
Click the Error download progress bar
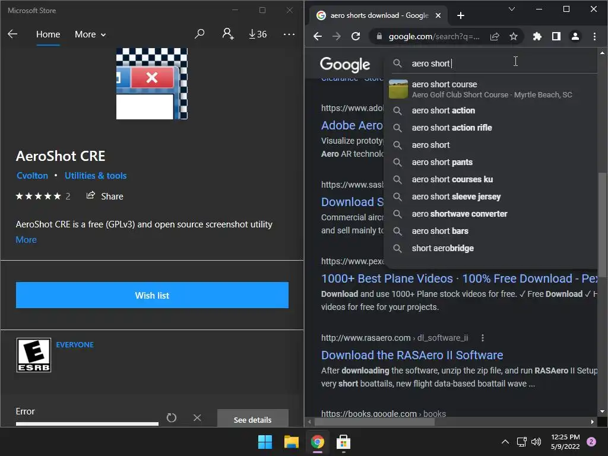tap(87, 423)
